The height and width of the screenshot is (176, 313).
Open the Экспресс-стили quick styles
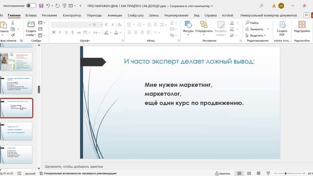tap(221, 28)
